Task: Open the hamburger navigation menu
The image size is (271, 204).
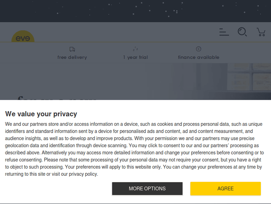Action: pos(224,32)
